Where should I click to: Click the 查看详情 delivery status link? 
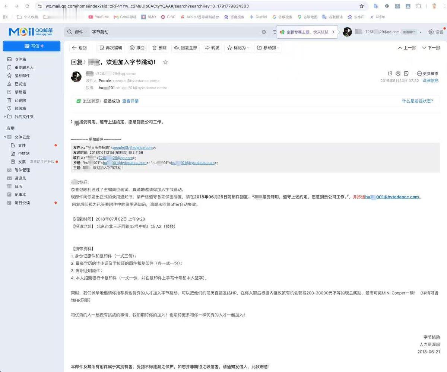(x=130, y=101)
